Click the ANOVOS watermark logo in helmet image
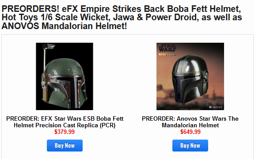 click(x=216, y=107)
